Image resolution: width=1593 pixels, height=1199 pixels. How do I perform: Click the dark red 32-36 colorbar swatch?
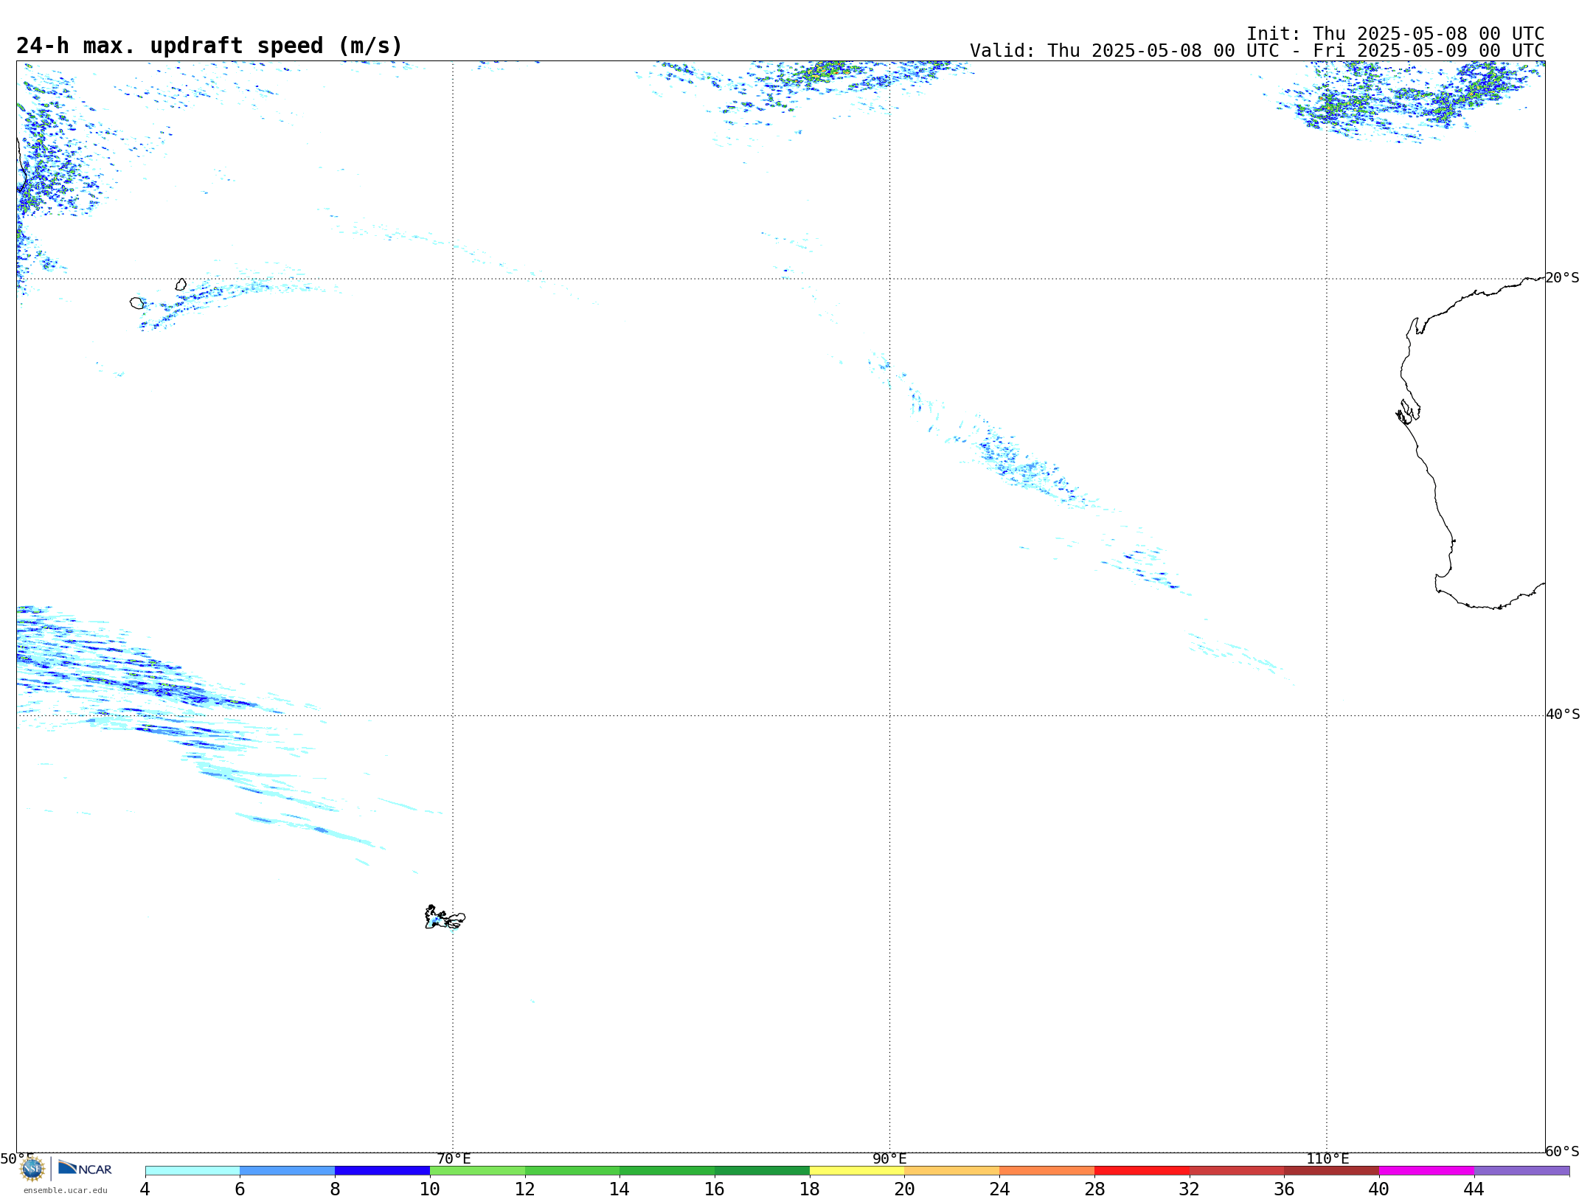(x=1237, y=1171)
